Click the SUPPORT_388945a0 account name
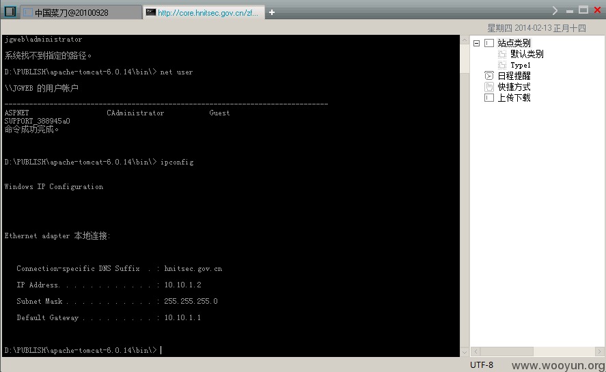 37,121
